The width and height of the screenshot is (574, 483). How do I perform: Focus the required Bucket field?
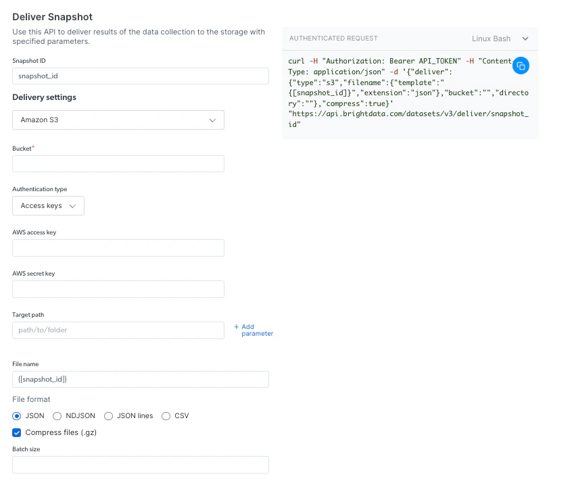click(x=118, y=163)
